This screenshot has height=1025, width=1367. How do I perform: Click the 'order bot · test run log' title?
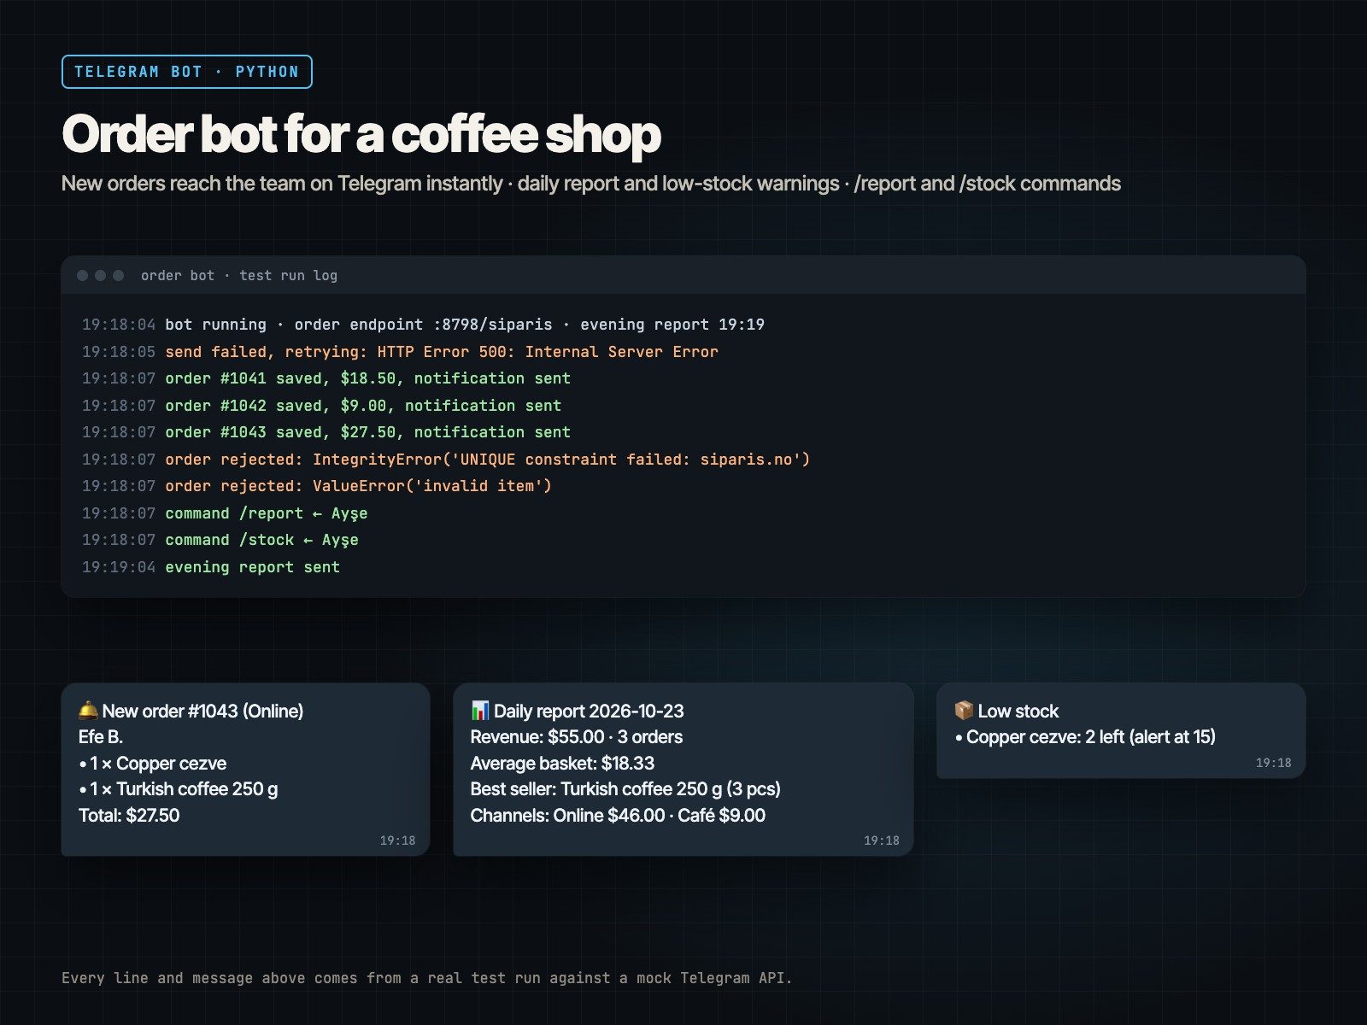(x=239, y=276)
